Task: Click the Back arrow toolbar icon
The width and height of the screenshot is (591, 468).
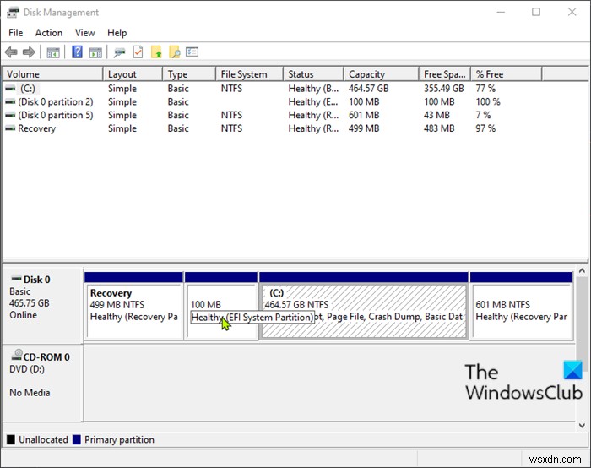Action: pos(11,52)
